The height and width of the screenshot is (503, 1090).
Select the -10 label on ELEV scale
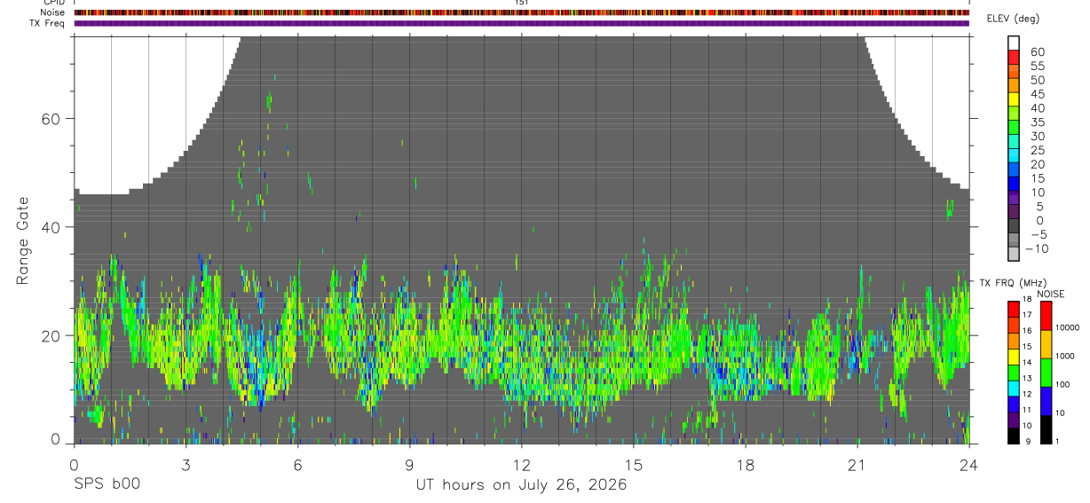(x=1036, y=248)
